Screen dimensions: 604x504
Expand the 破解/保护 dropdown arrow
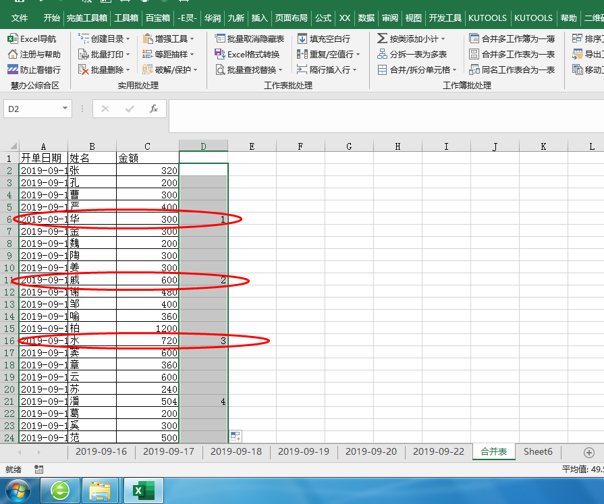point(195,69)
